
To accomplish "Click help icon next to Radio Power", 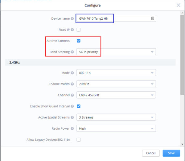I will (x=72, y=128).
